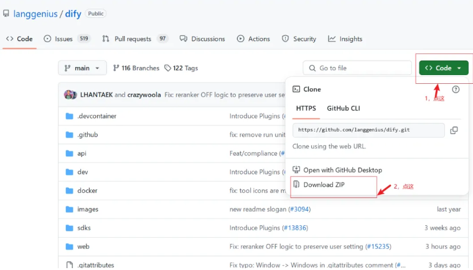
Task: Open the LHANTAEK author link
Action: click(x=96, y=95)
